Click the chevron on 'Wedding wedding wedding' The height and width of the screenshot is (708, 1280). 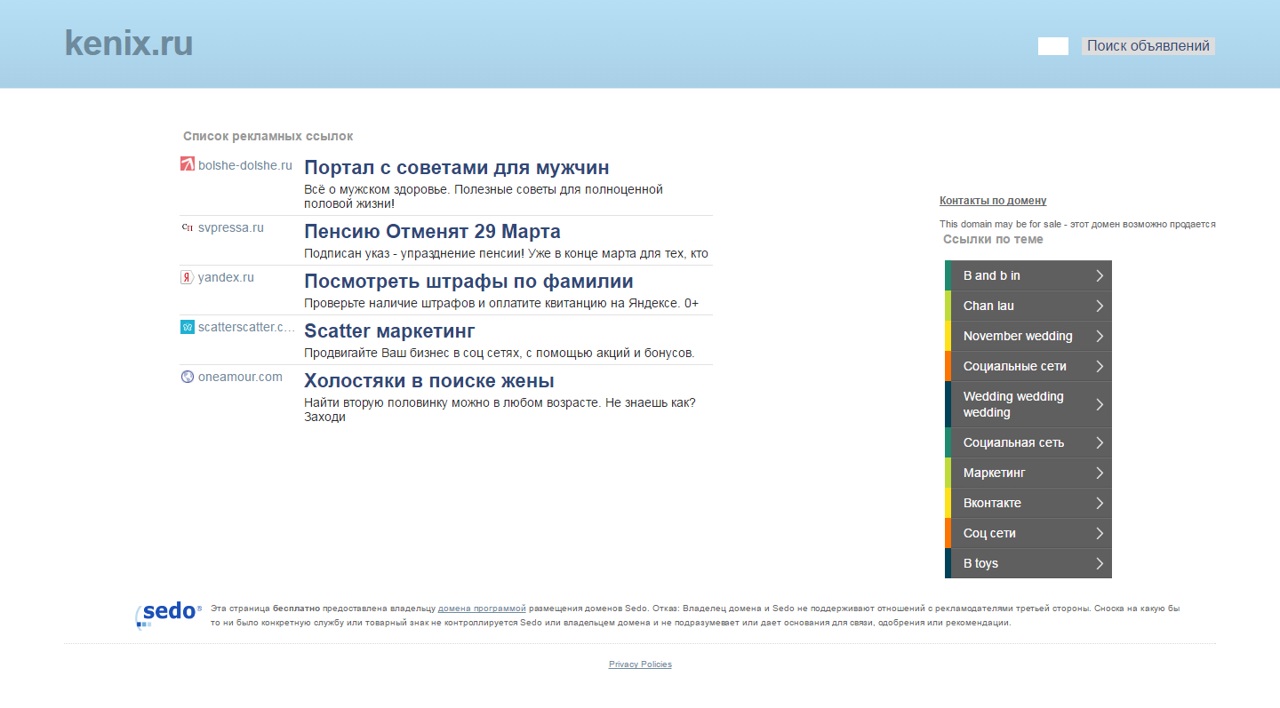coord(1100,404)
